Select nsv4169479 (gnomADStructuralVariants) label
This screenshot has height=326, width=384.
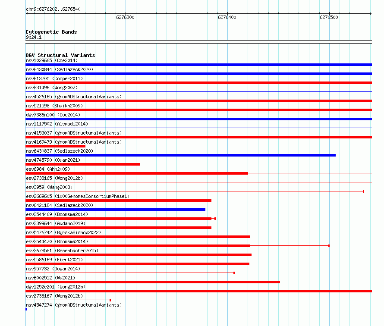pos(74,142)
